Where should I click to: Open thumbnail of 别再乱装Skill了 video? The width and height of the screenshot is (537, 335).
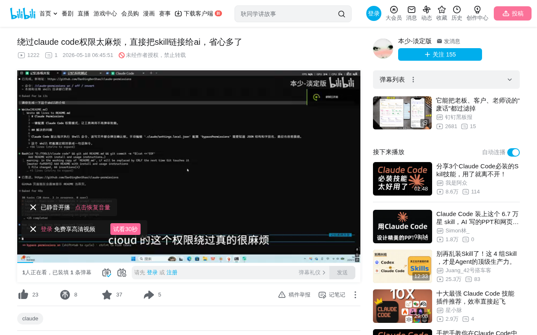click(x=402, y=266)
